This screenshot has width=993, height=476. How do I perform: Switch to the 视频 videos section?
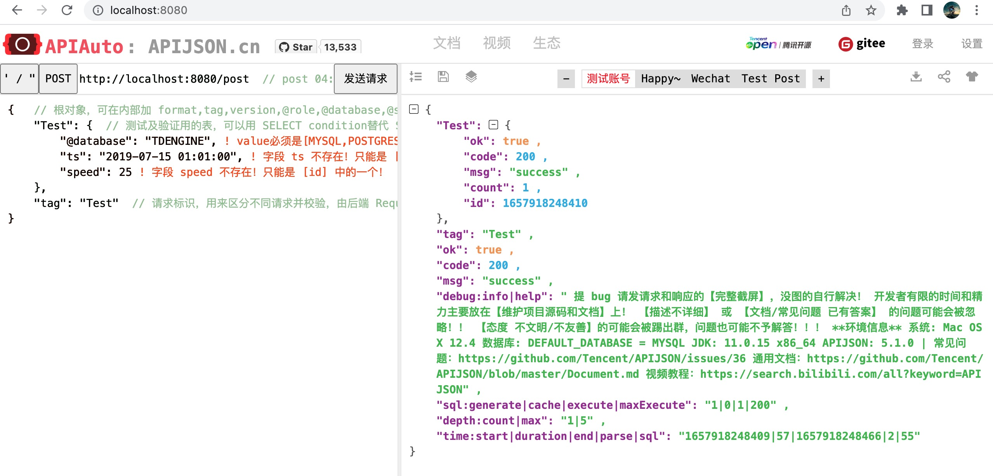coord(497,43)
